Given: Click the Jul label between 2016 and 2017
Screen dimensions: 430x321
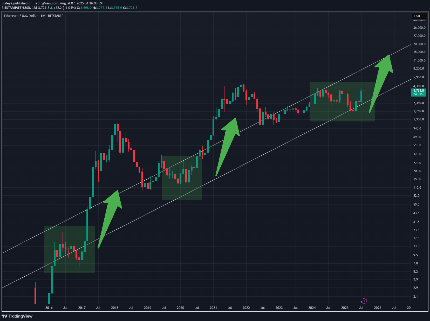Looking at the screenshot, I should click(x=65, y=308).
